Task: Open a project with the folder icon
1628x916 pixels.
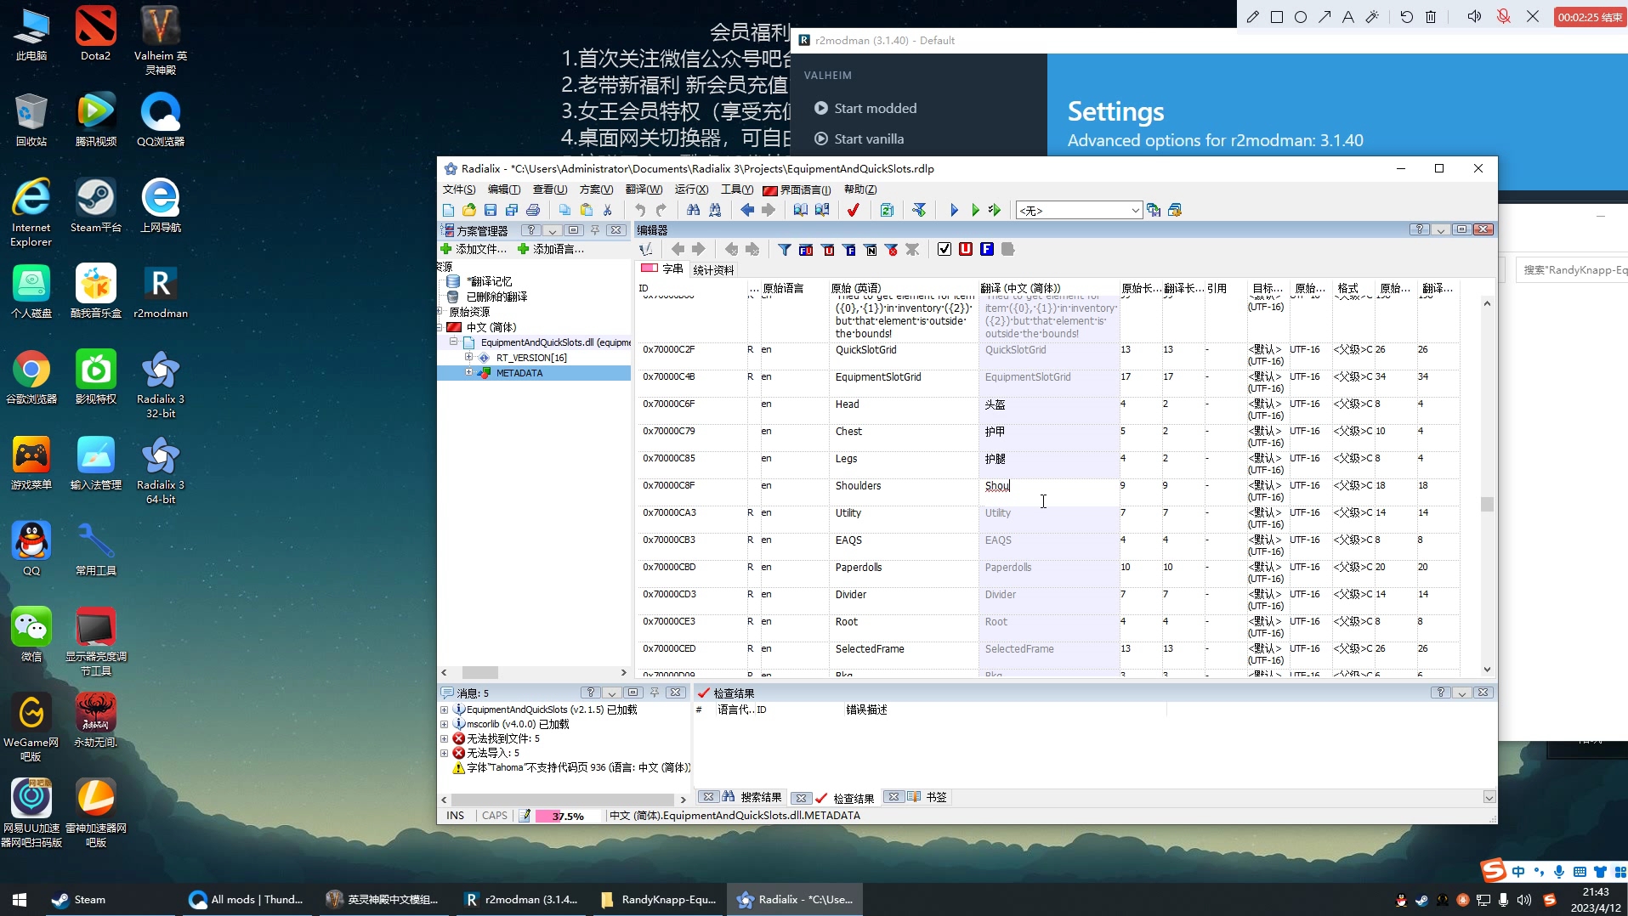Action: [x=469, y=210]
